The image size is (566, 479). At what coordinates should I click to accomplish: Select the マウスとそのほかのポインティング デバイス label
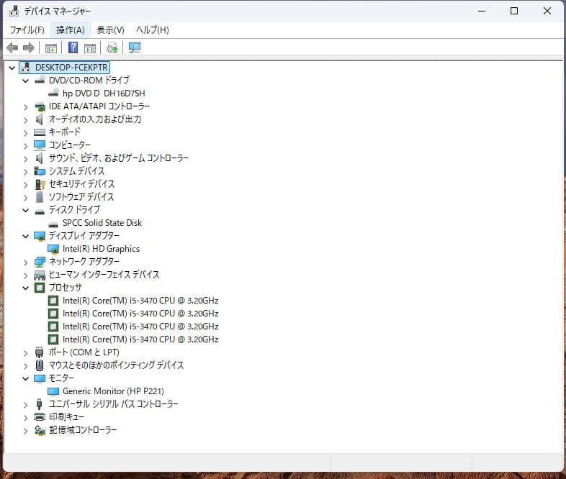pyautogui.click(x=116, y=365)
